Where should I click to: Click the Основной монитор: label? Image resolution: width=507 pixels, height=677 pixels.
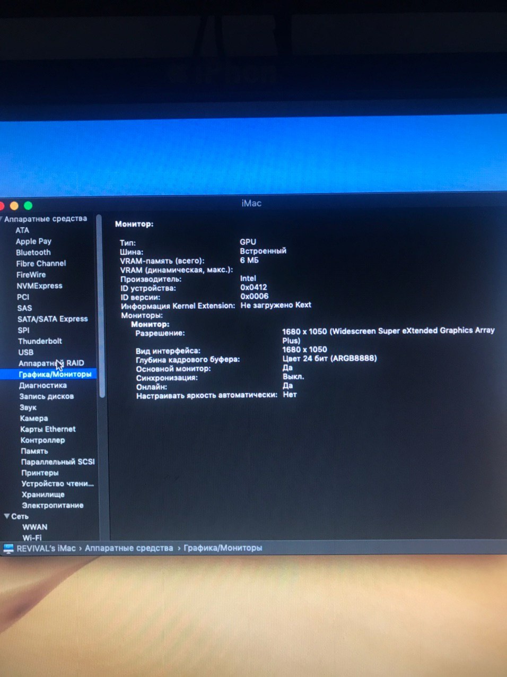(173, 369)
